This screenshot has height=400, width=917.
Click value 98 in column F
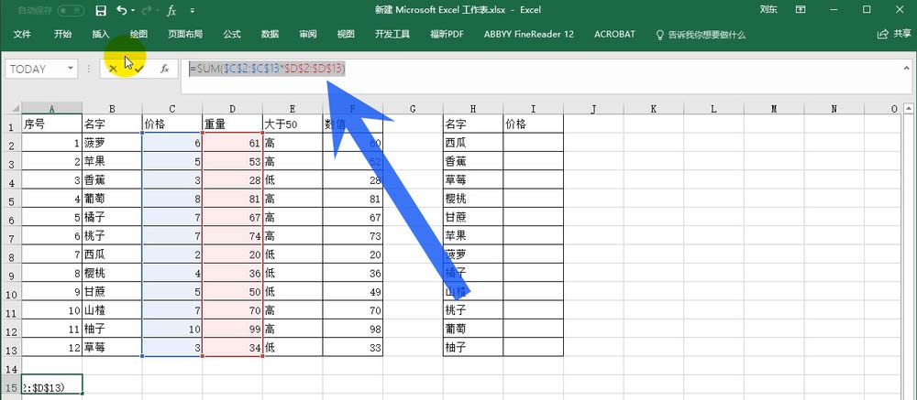pyautogui.click(x=353, y=330)
